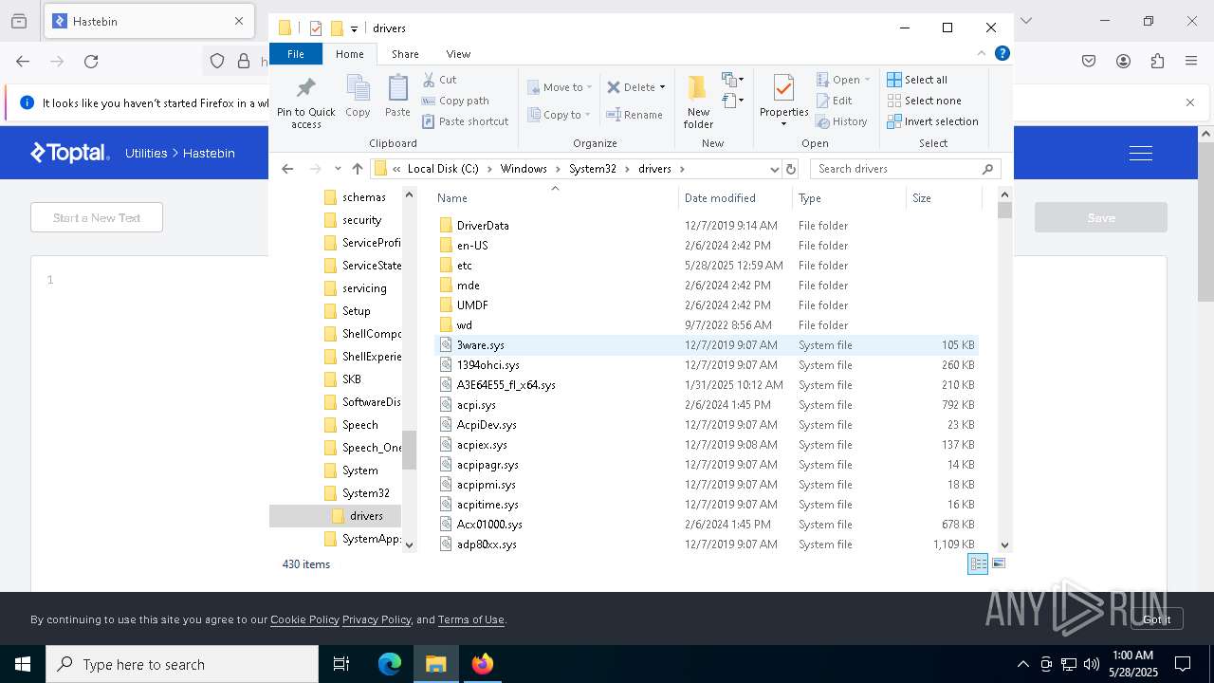Select the etc folder

(707, 266)
